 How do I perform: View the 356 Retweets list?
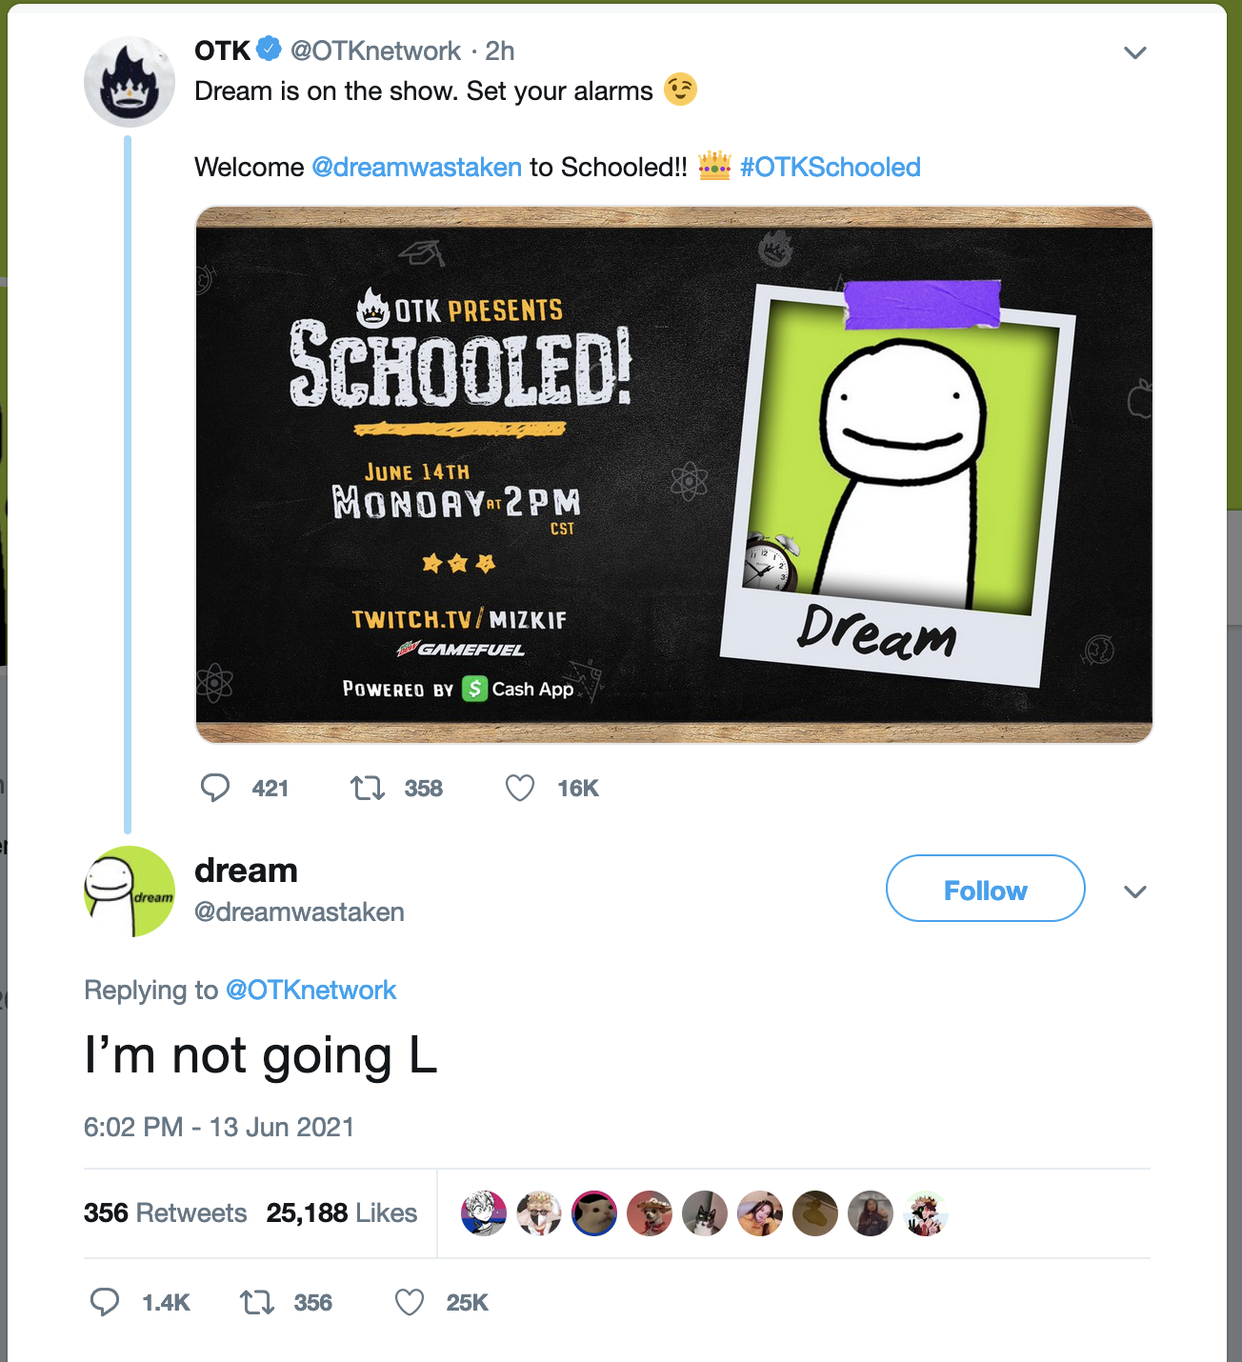166,1212
